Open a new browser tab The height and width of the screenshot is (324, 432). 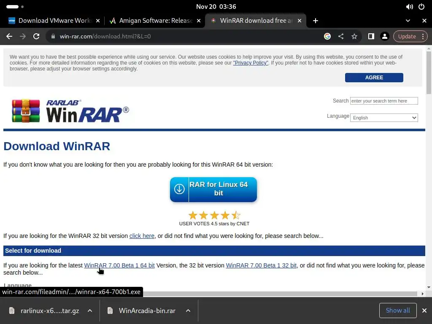point(316,21)
